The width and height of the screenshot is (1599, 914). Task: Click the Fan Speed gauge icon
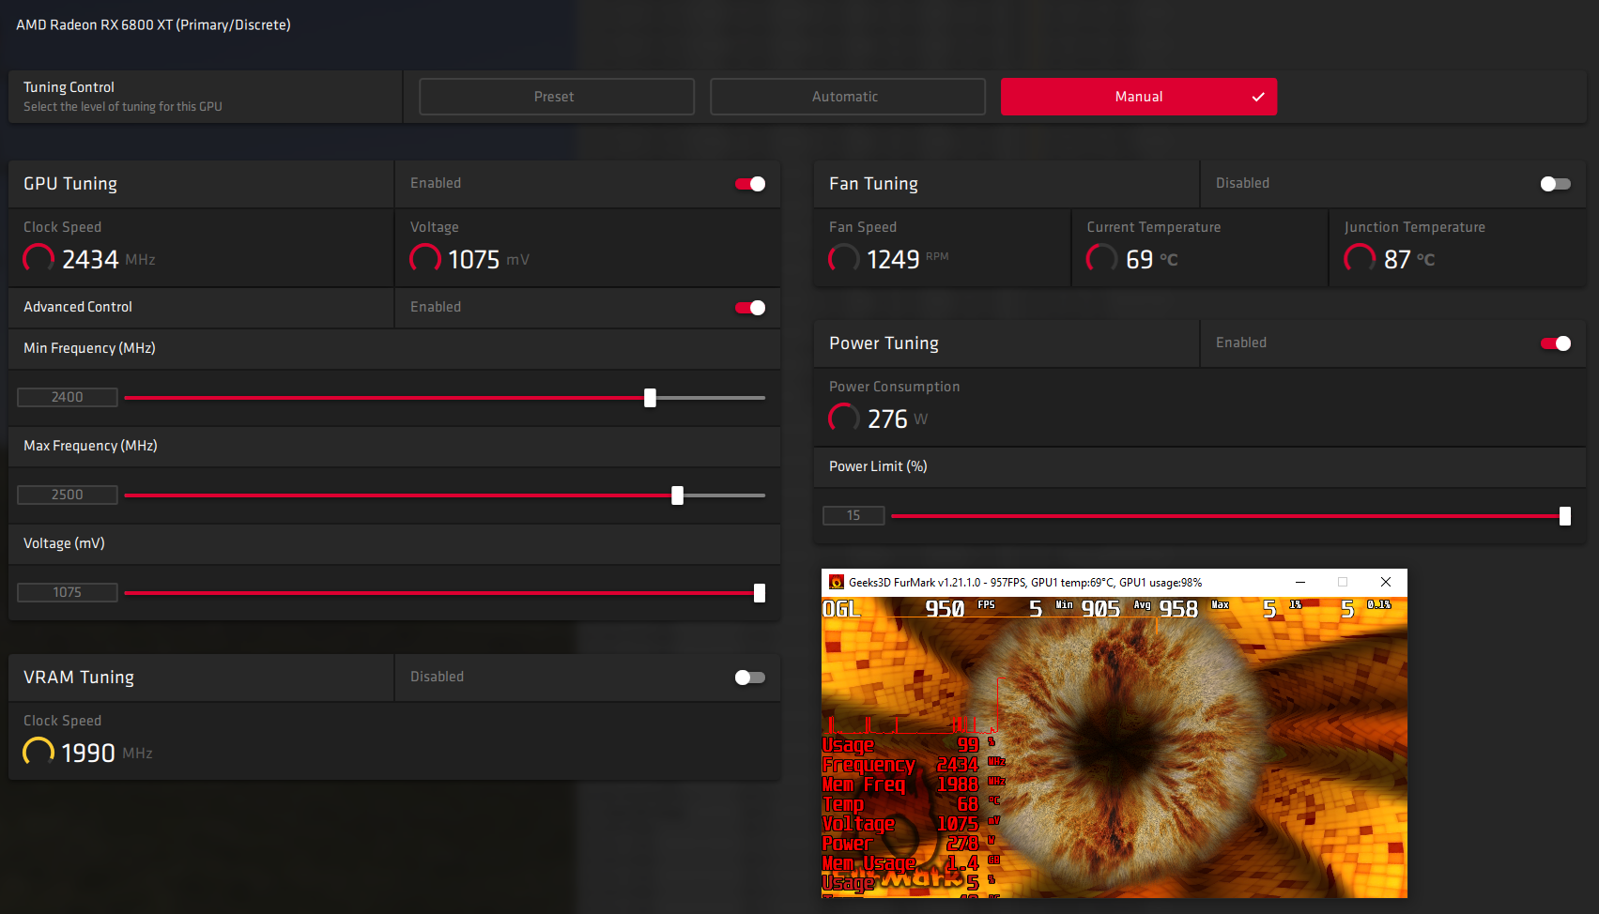coord(844,258)
